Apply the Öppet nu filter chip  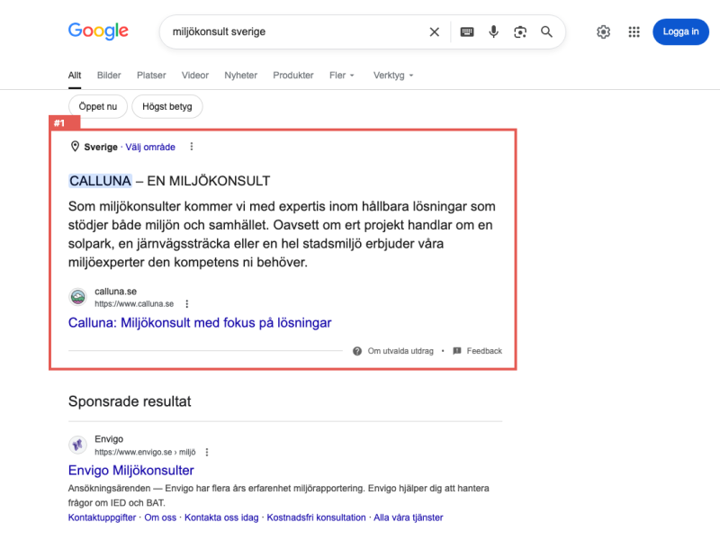click(x=98, y=106)
